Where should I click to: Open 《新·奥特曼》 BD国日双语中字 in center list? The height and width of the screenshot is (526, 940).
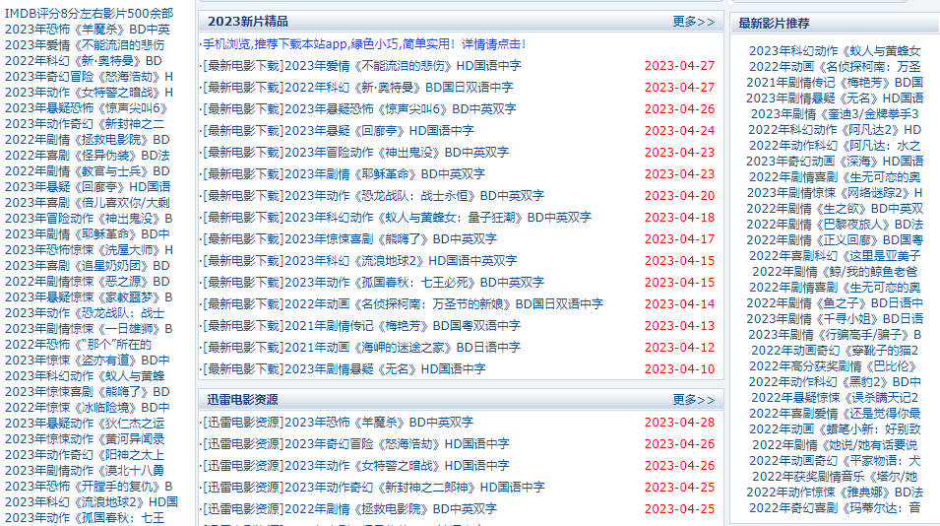[x=399, y=87]
